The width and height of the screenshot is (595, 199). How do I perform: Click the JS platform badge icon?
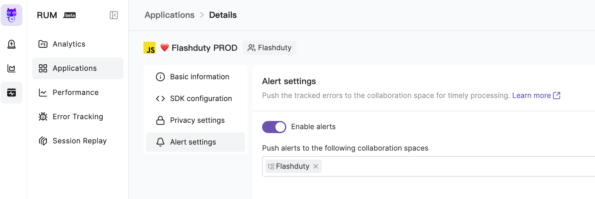tap(150, 48)
